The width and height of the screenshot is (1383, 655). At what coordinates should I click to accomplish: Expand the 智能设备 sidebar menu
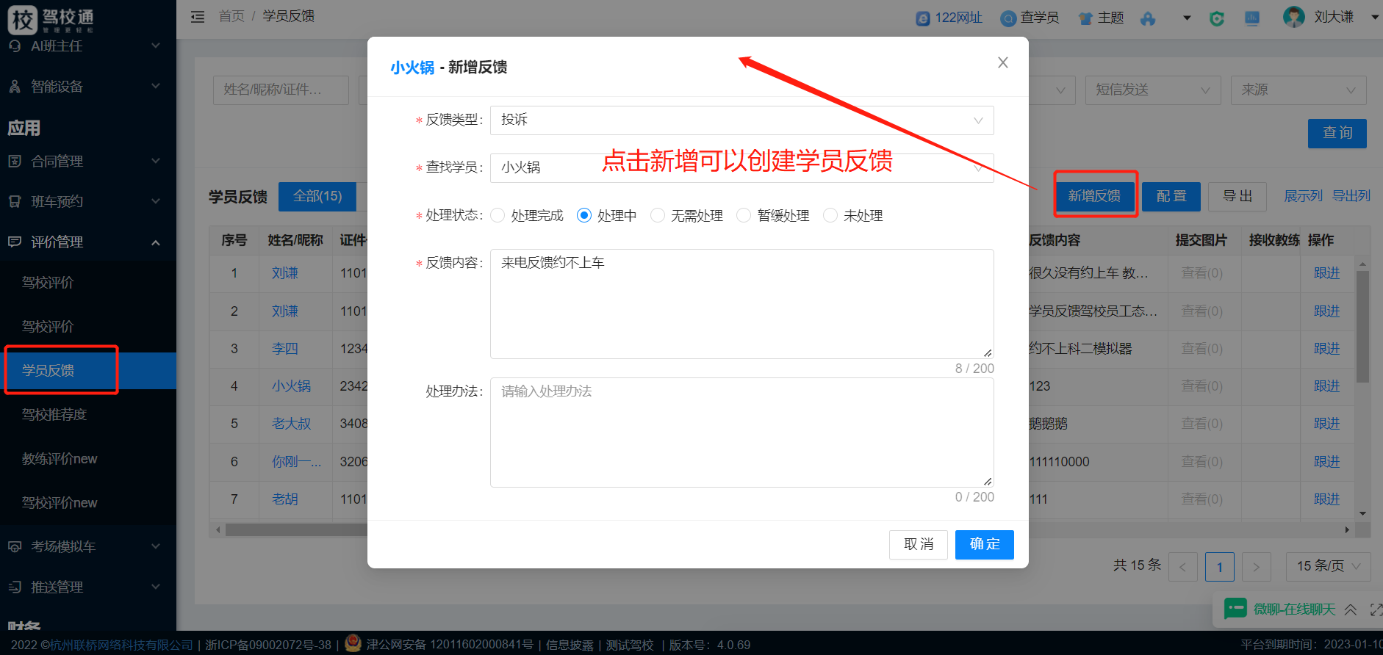[x=156, y=87]
